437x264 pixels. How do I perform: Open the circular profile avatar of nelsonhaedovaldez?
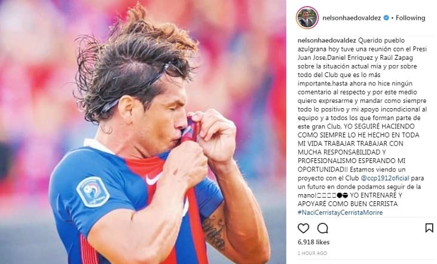[x=307, y=18]
